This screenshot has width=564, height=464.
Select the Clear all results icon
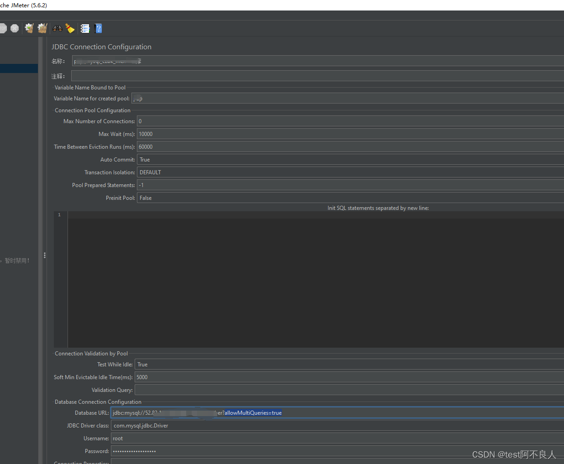(x=42, y=28)
